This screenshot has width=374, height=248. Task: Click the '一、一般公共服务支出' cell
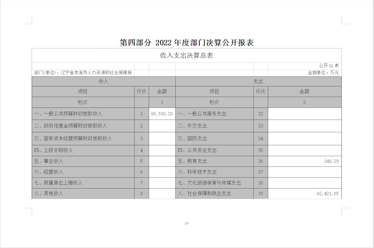[214, 114]
